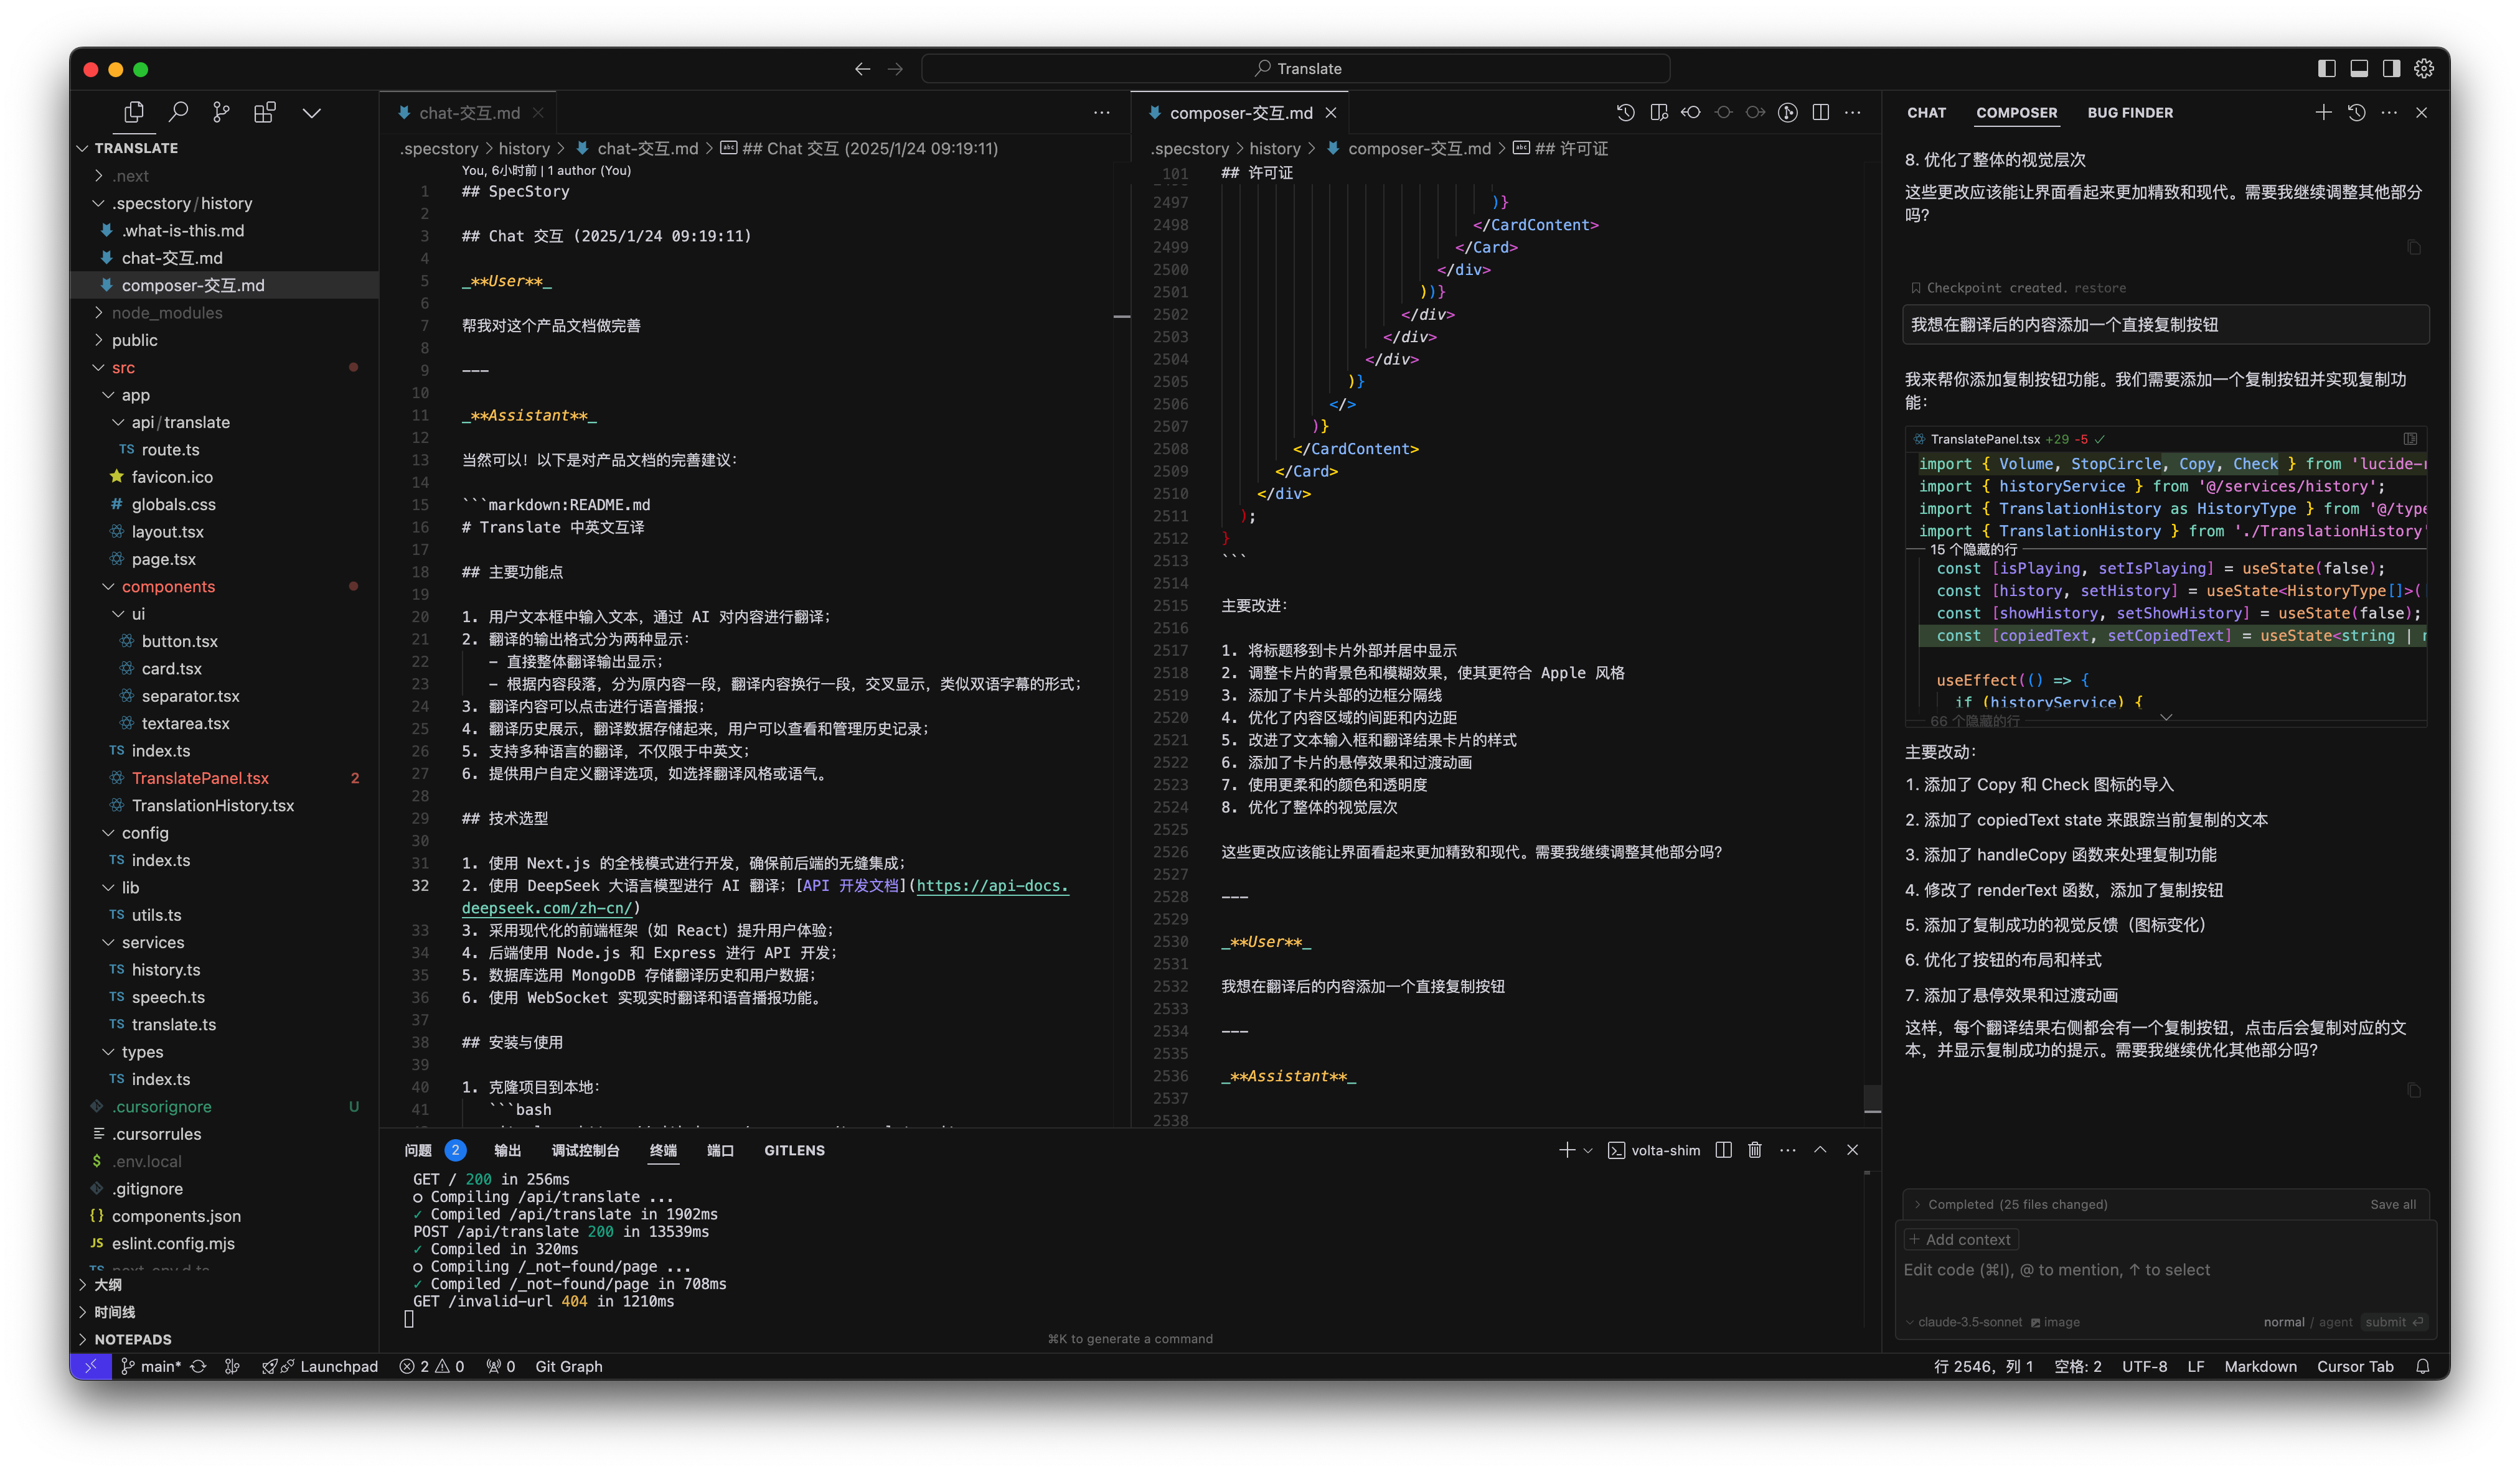Open the Source Control view icon
Screen dimensions: 2520x1472
tap(221, 113)
